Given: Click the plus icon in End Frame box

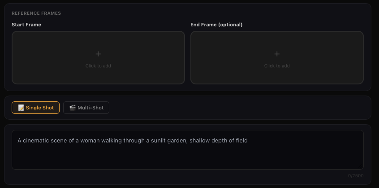Looking at the screenshot, I should coord(277,54).
